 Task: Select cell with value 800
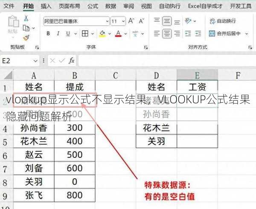[75, 195]
